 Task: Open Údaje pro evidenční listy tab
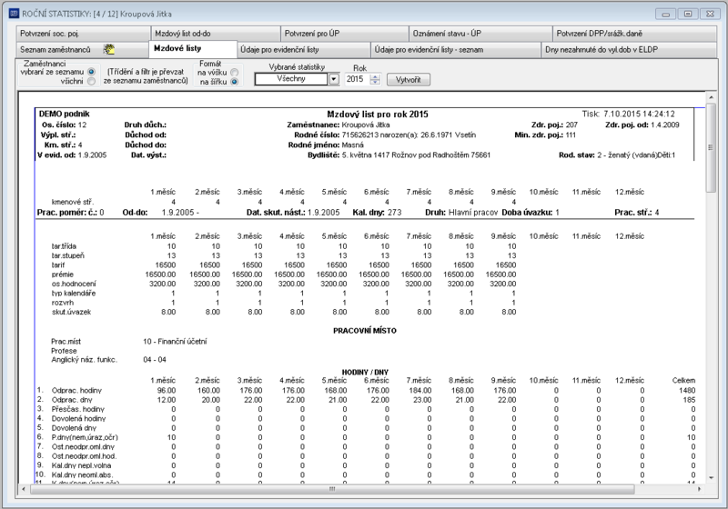pyautogui.click(x=304, y=50)
